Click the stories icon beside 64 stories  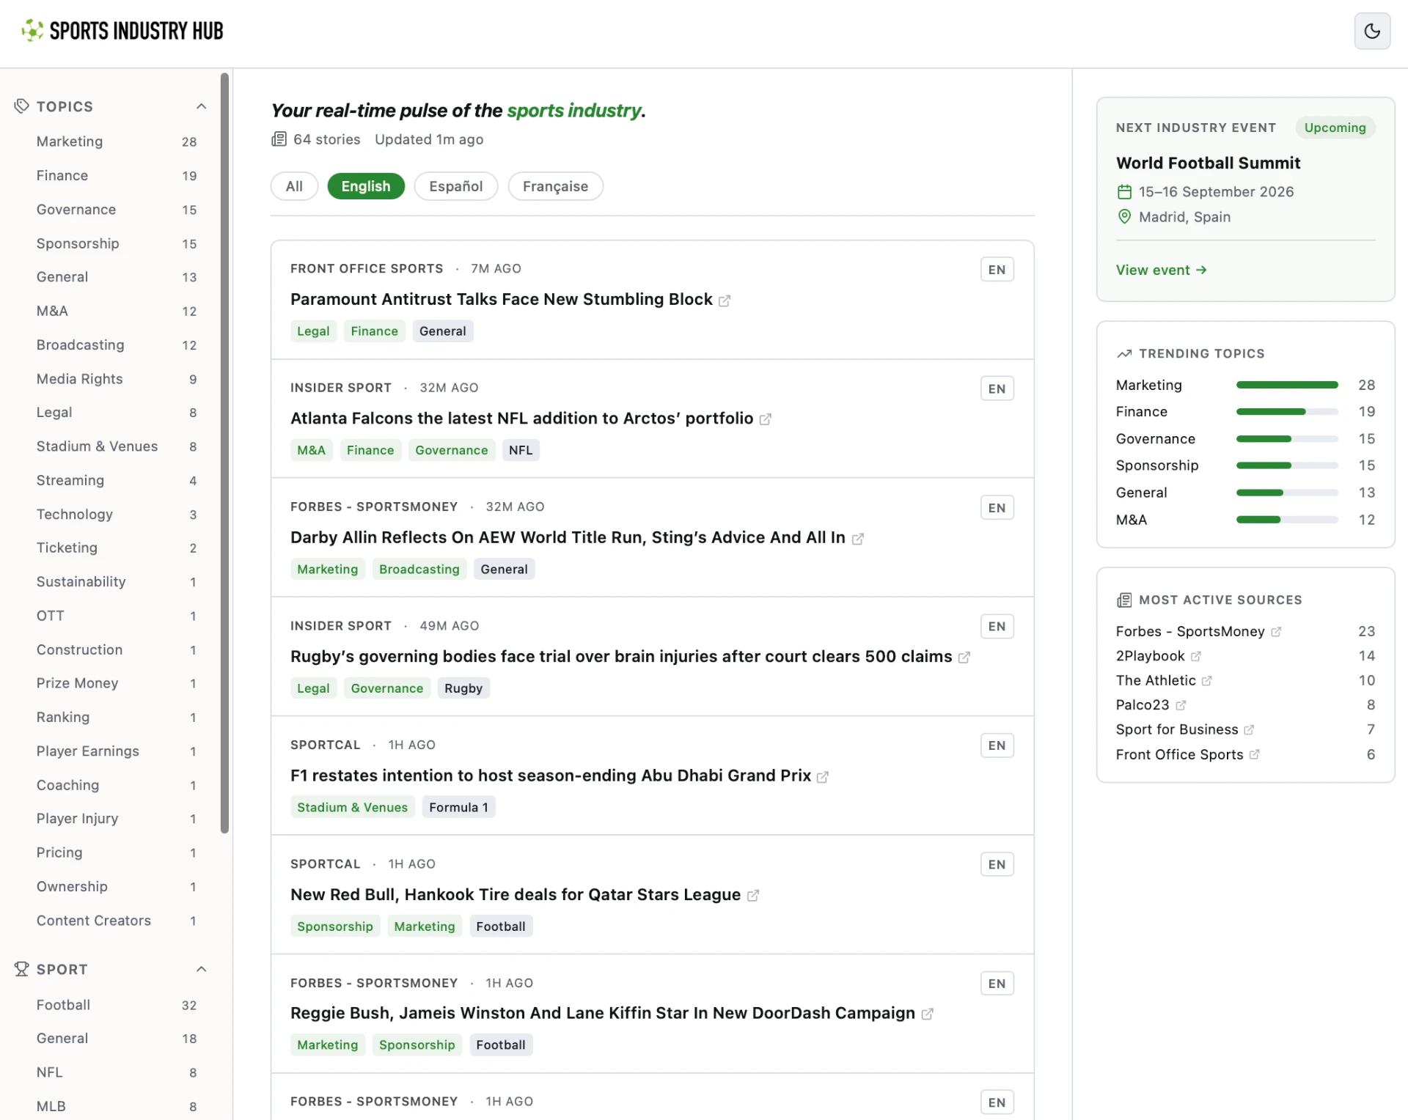pyautogui.click(x=279, y=139)
